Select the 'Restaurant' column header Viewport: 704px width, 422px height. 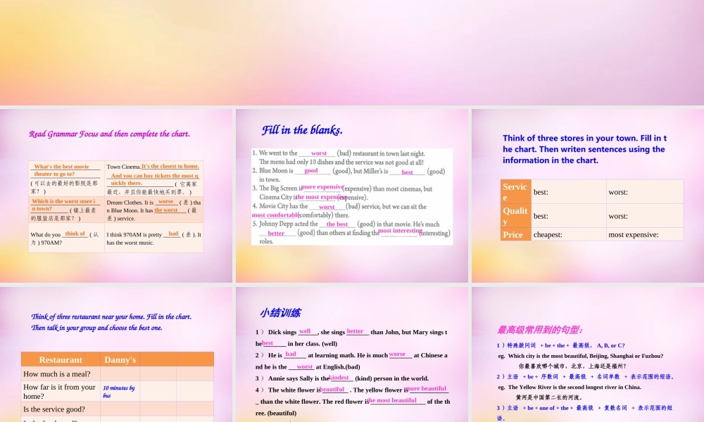(61, 359)
